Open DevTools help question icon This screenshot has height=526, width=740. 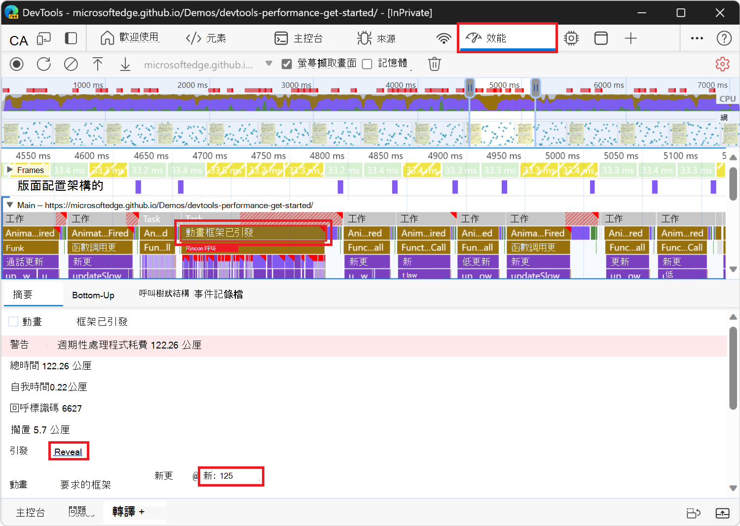[724, 38]
